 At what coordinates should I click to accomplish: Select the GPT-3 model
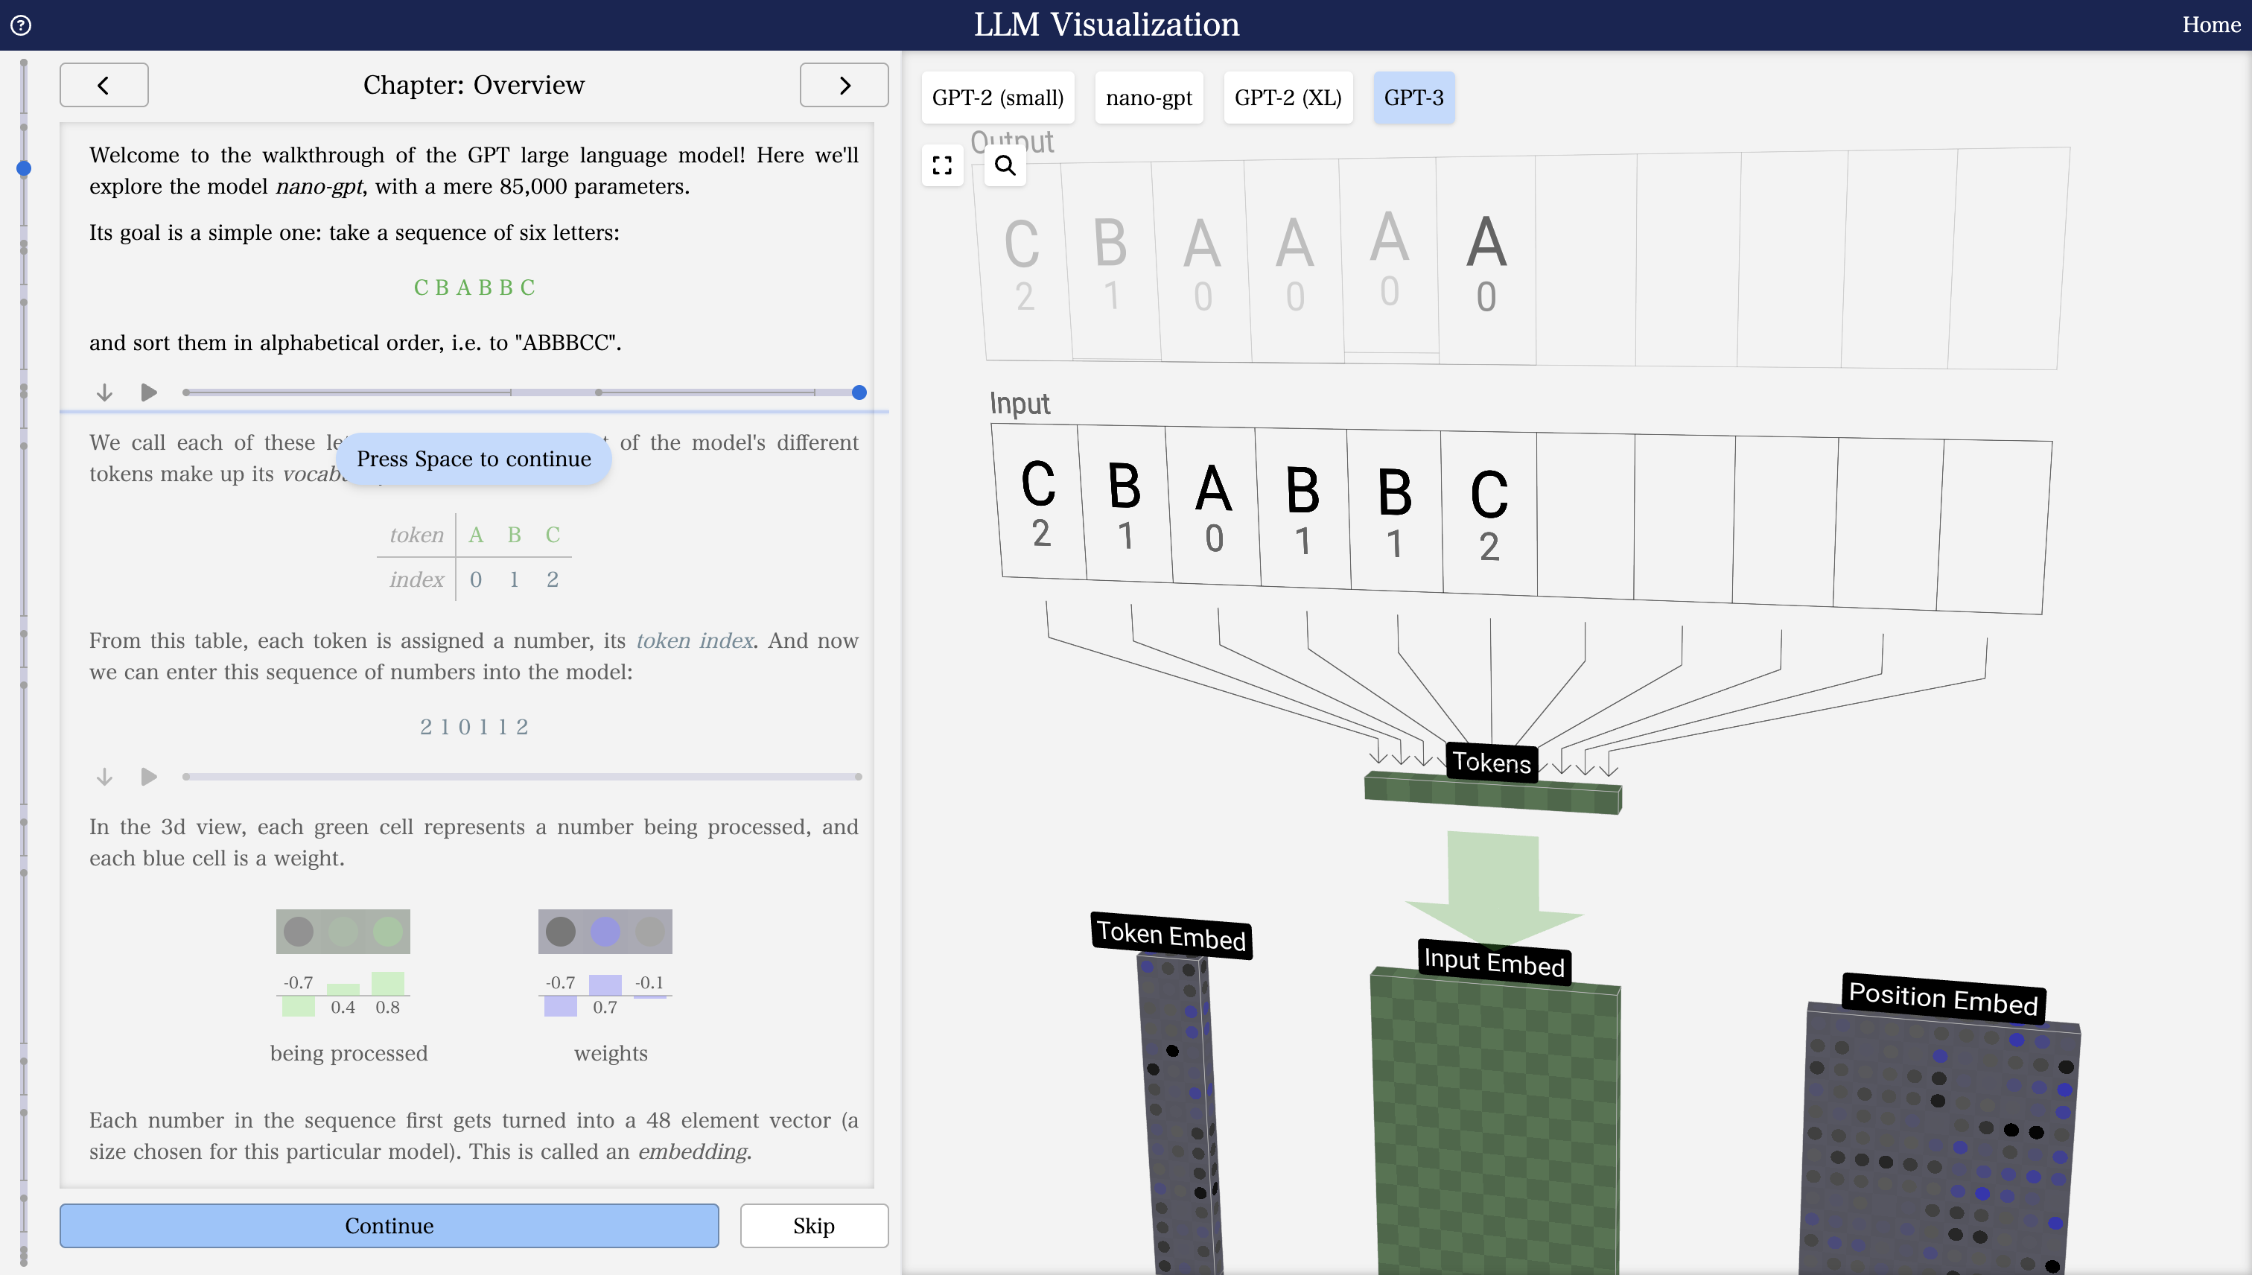coord(1413,98)
